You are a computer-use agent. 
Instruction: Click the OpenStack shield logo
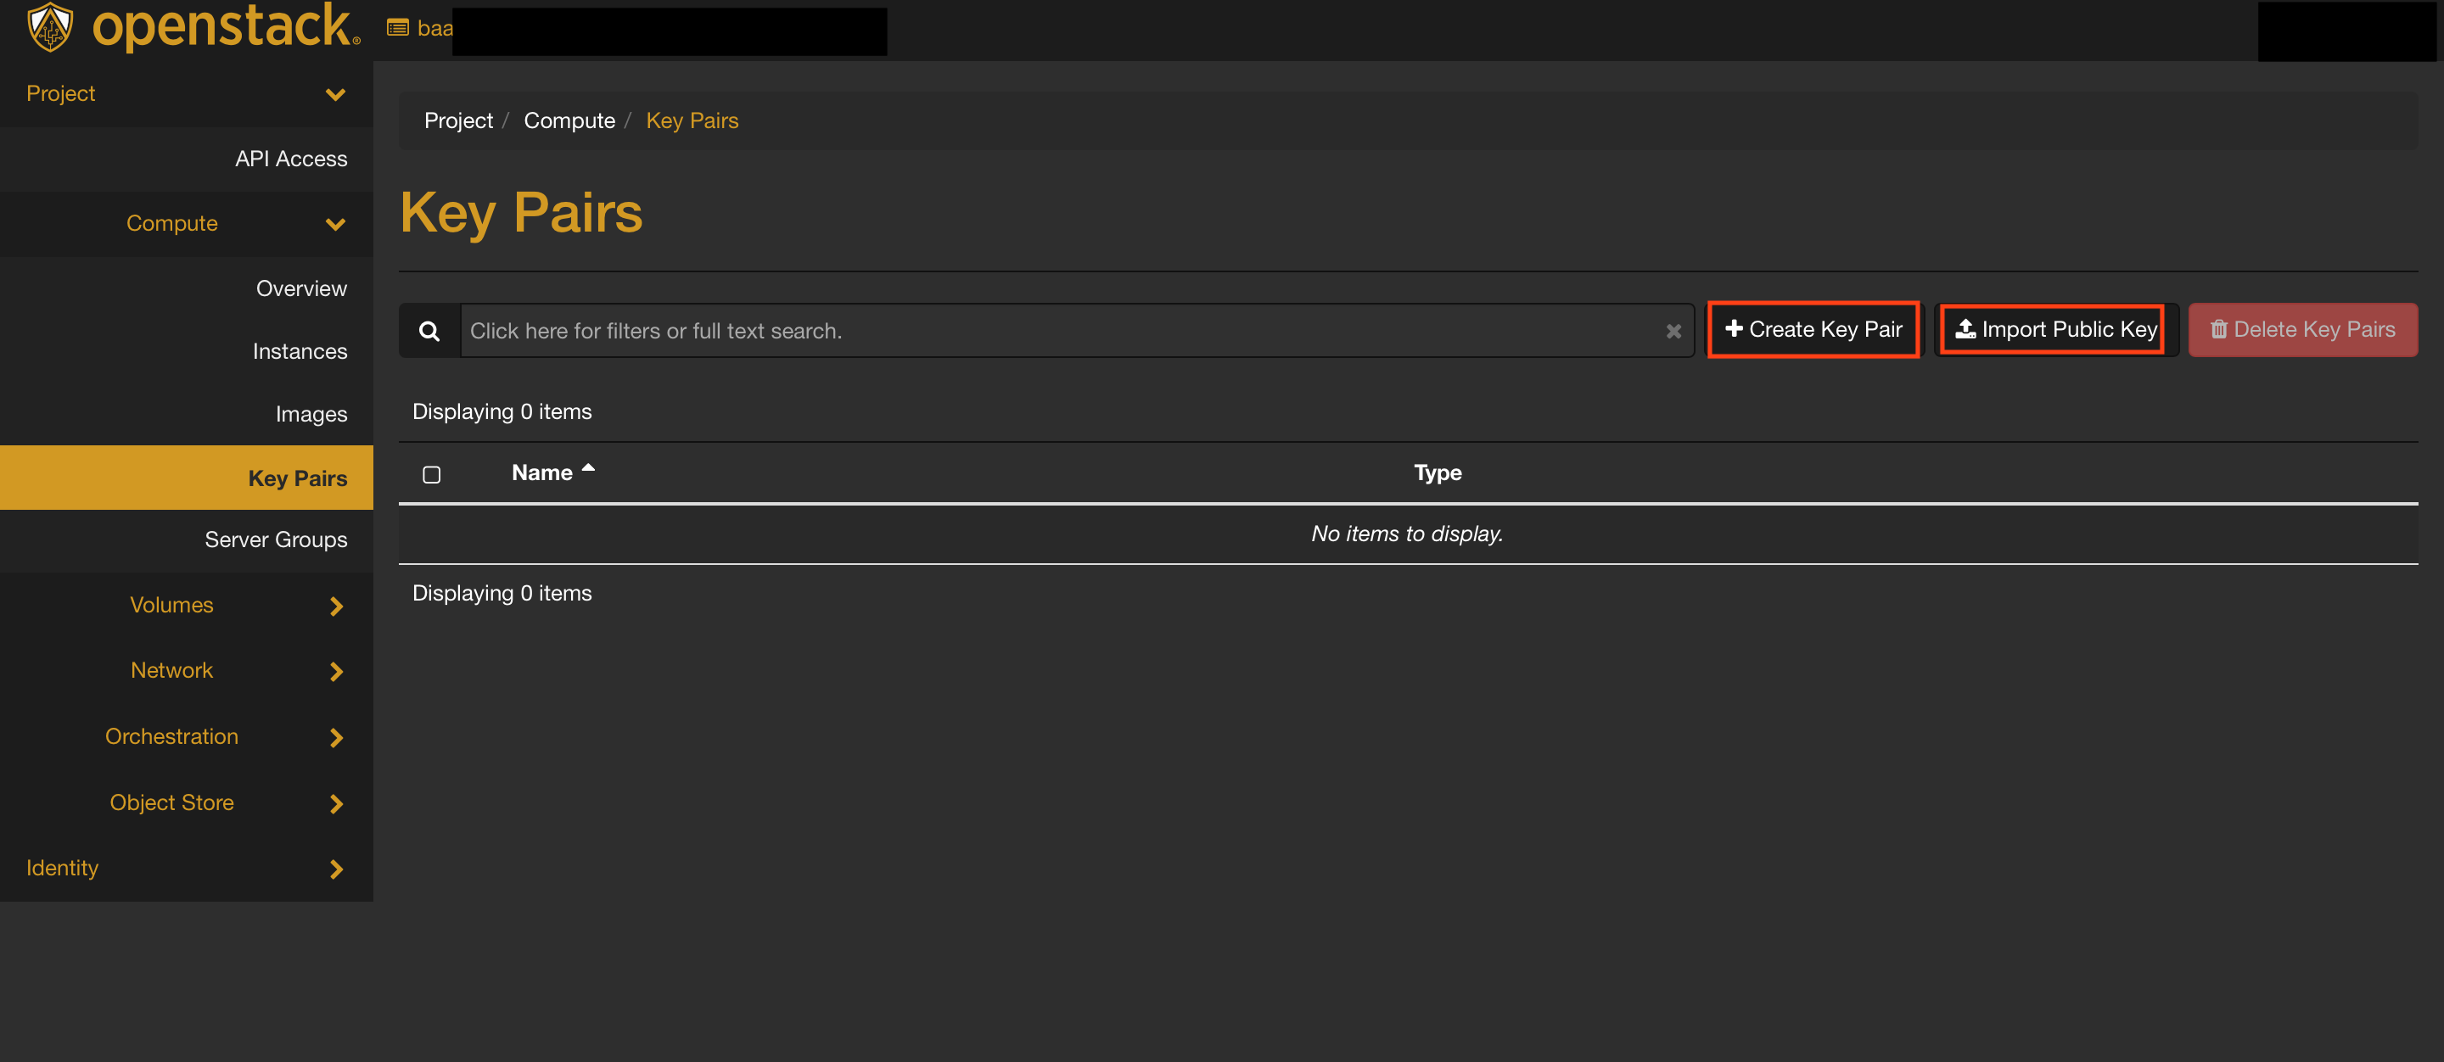50,26
